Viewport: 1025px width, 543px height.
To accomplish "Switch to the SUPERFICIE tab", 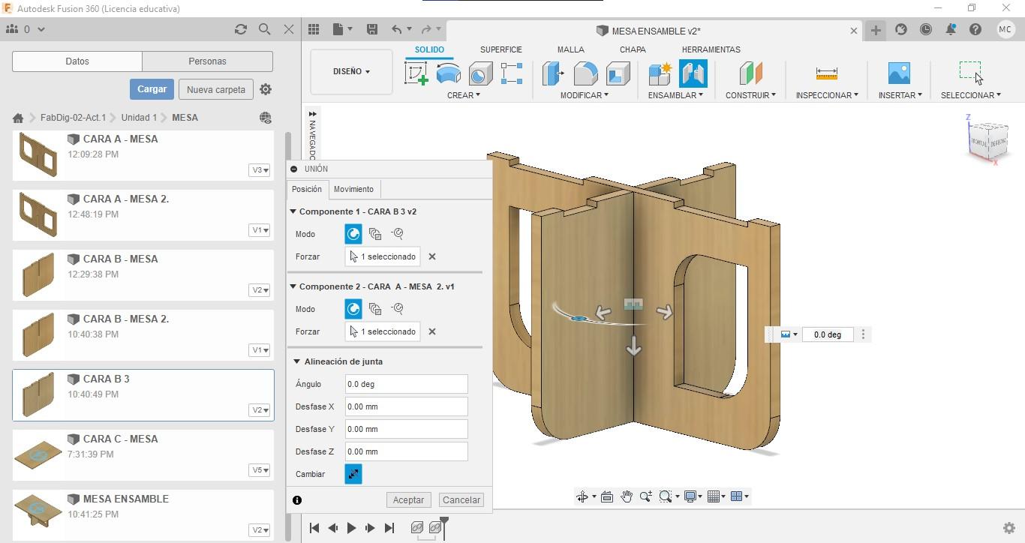I will tap(501, 49).
